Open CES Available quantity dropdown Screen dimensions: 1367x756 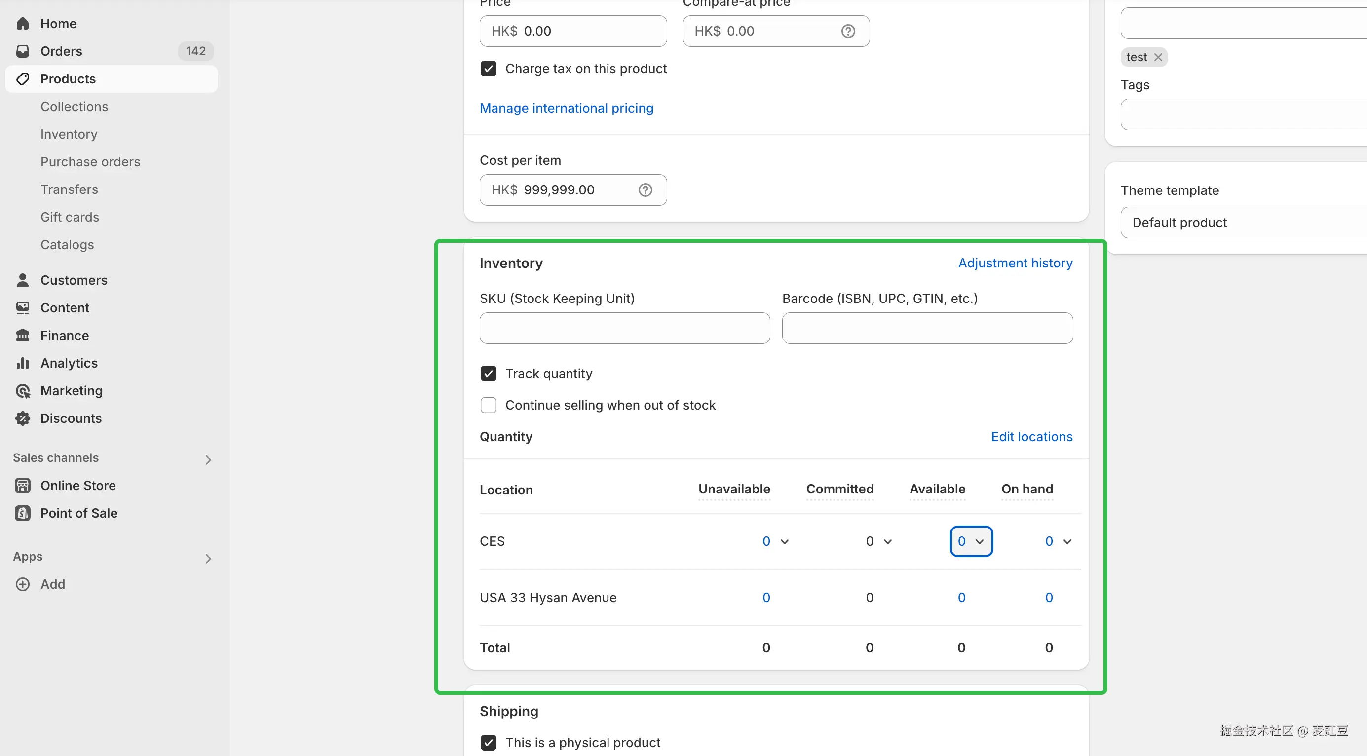click(971, 541)
